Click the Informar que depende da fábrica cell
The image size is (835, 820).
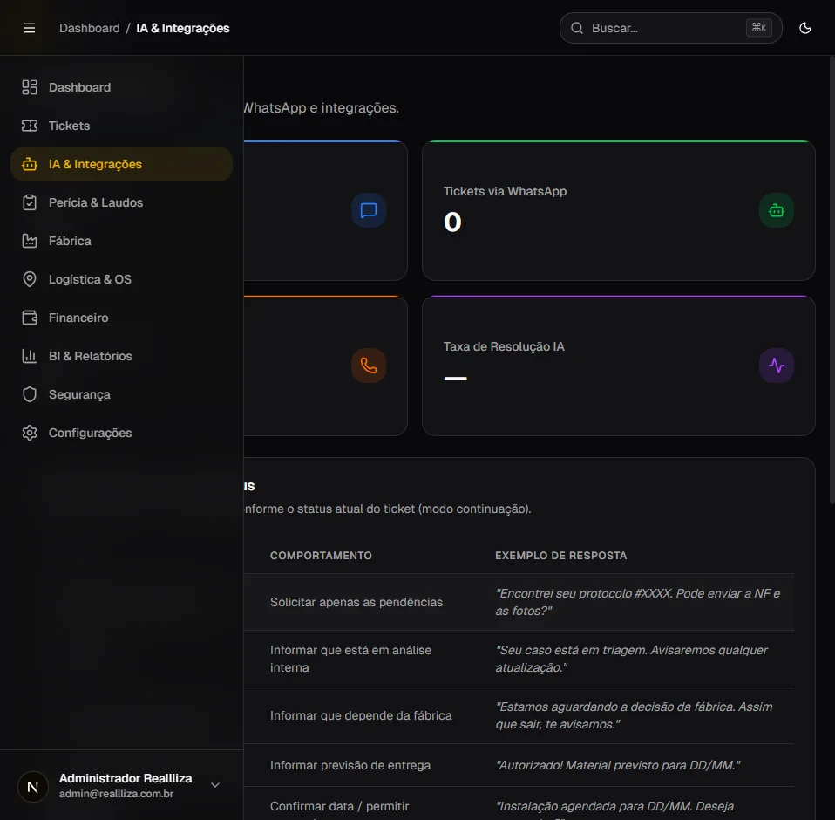(361, 715)
